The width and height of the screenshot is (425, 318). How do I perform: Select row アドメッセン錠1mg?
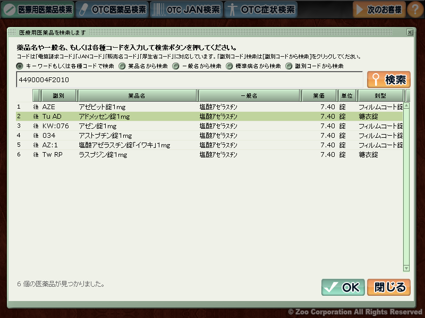tap(209, 117)
